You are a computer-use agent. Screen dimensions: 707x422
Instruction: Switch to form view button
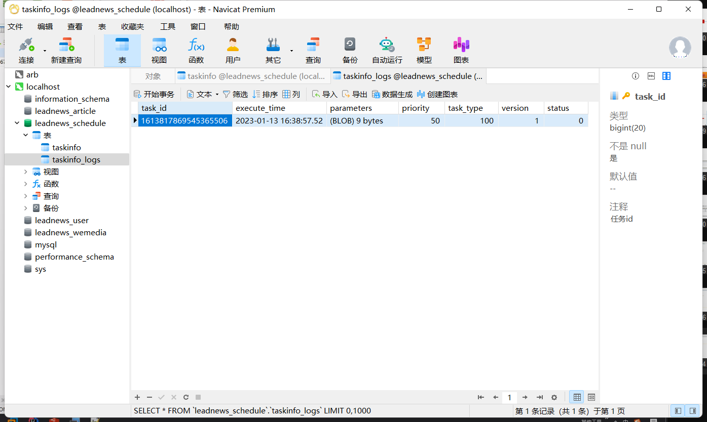[x=591, y=397]
